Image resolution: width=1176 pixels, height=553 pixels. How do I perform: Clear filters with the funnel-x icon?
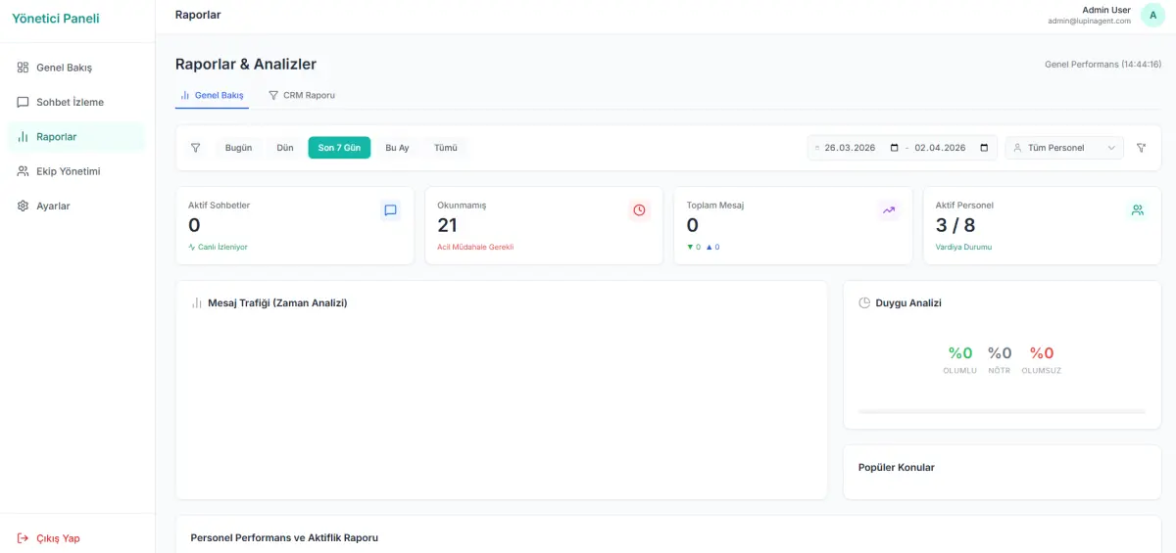1141,148
